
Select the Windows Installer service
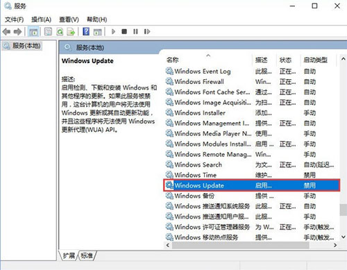[x=251, y=113]
